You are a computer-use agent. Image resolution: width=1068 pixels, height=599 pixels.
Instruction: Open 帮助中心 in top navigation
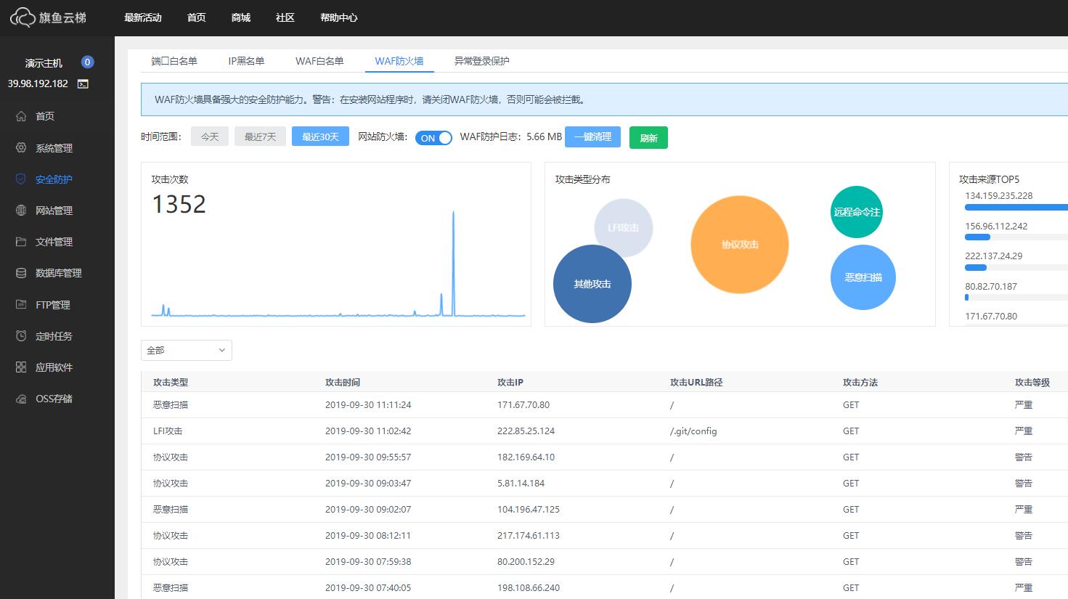(x=339, y=17)
